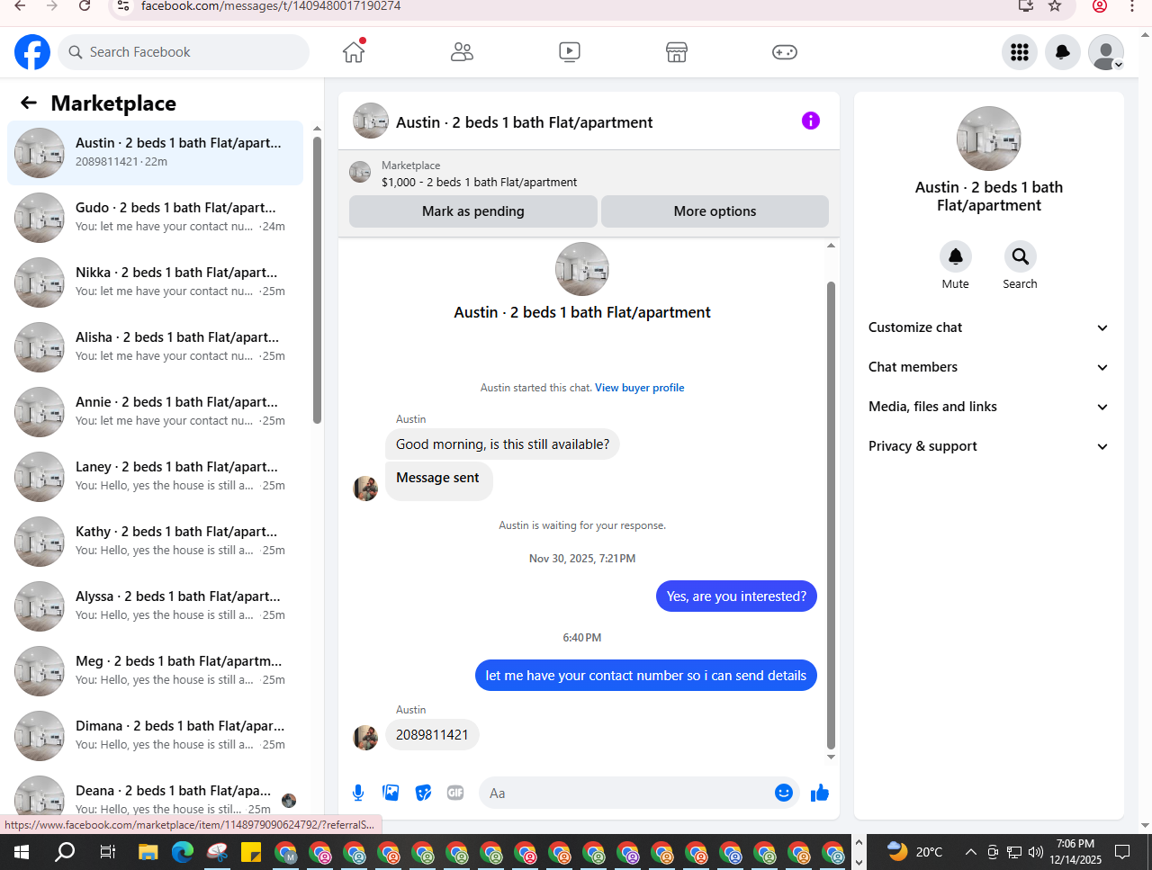Viewport: 1152px width, 870px height.
Task: Open the notifications bell in header
Action: click(x=1063, y=52)
